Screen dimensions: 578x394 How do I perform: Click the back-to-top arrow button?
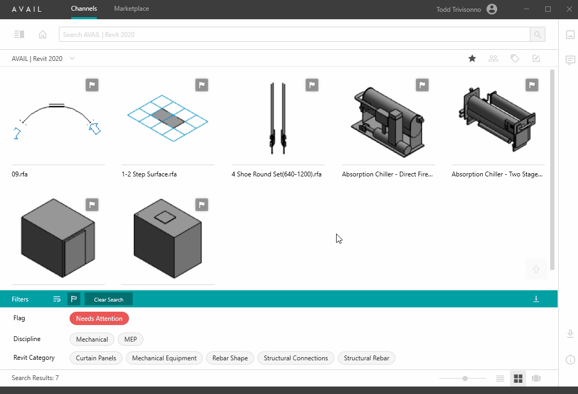point(536,269)
